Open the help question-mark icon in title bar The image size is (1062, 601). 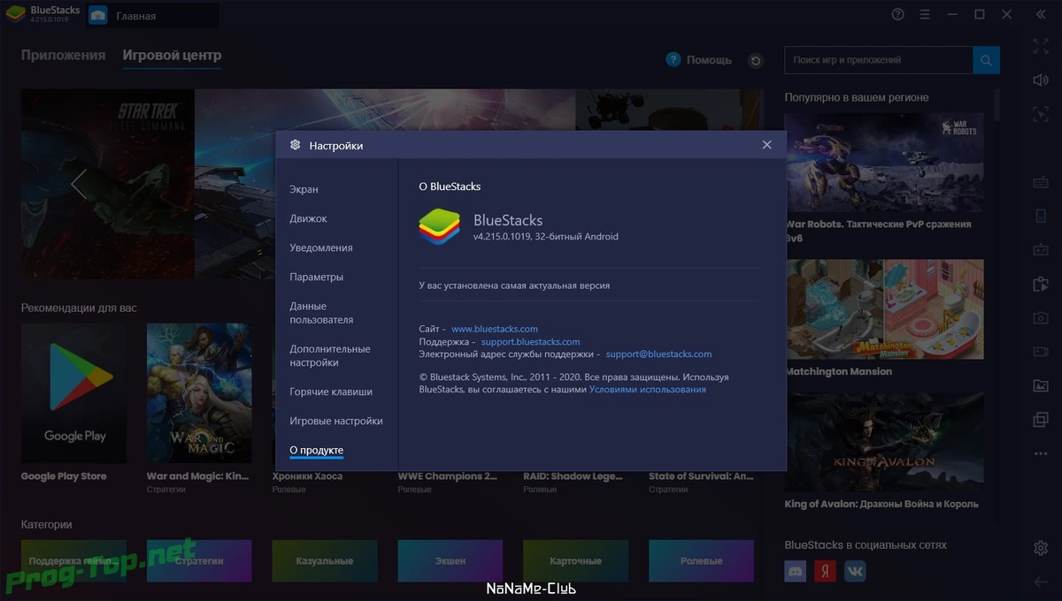pyautogui.click(x=898, y=14)
